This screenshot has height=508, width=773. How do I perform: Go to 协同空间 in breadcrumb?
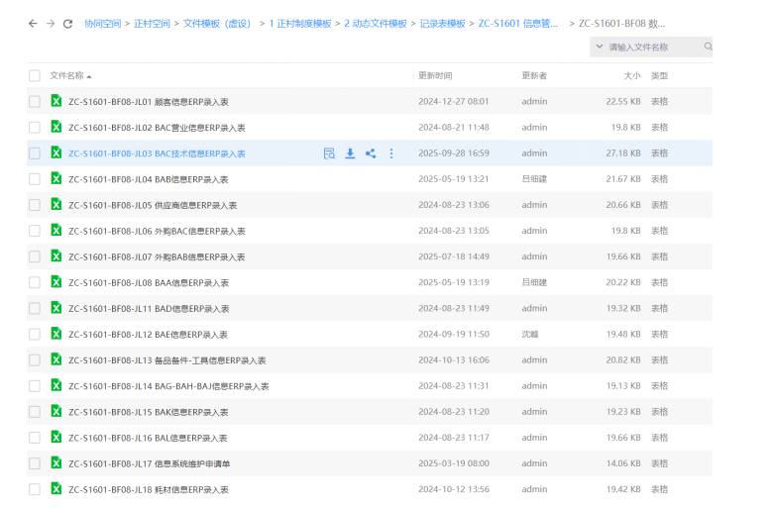click(x=100, y=23)
